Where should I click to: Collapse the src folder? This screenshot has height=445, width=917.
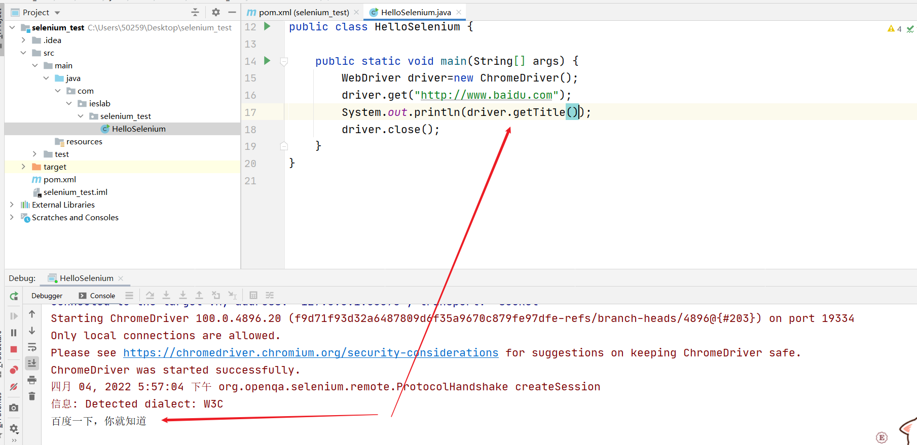pyautogui.click(x=23, y=53)
